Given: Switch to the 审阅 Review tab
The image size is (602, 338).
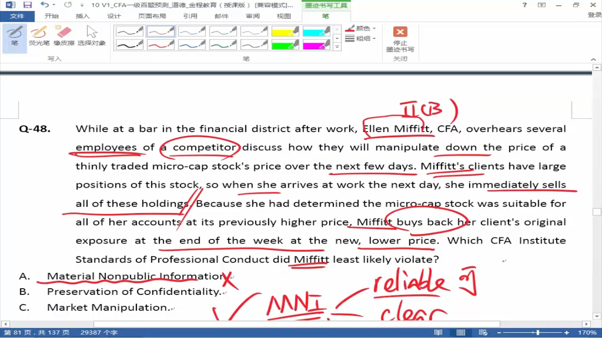Looking at the screenshot, I should 253,16.
